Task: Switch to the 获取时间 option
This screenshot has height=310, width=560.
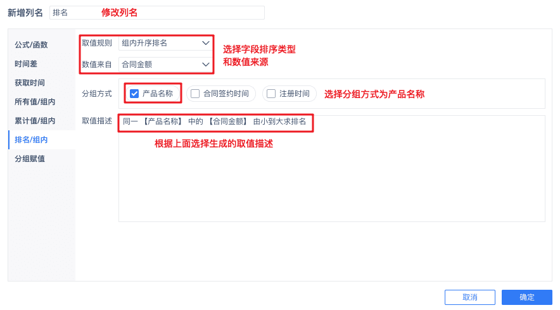Action: click(30, 83)
